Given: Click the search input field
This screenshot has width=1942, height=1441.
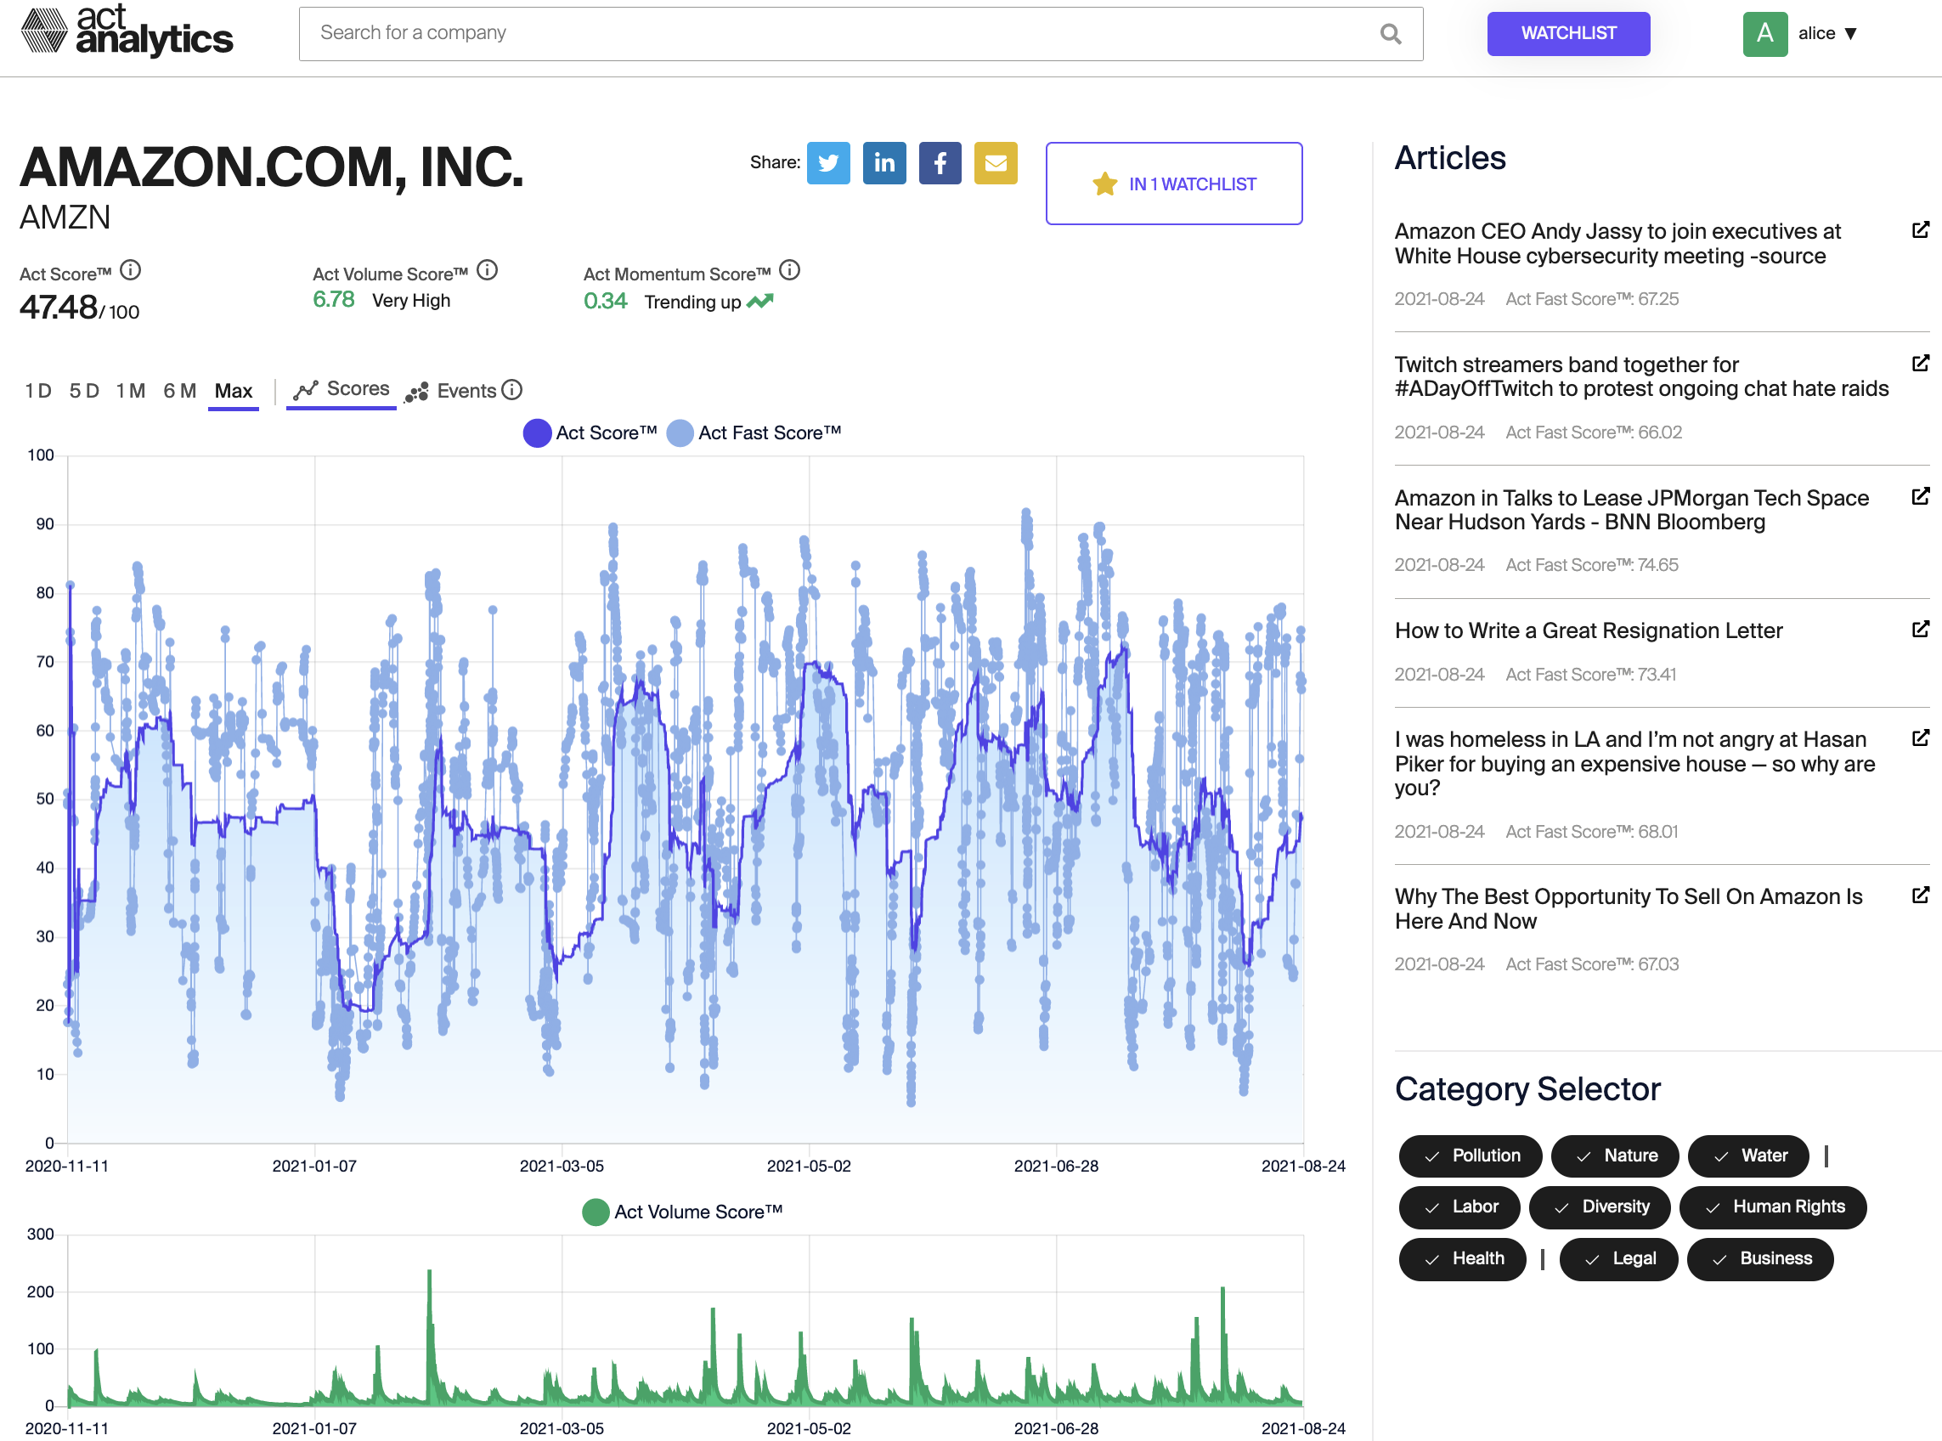Looking at the screenshot, I should (x=856, y=33).
